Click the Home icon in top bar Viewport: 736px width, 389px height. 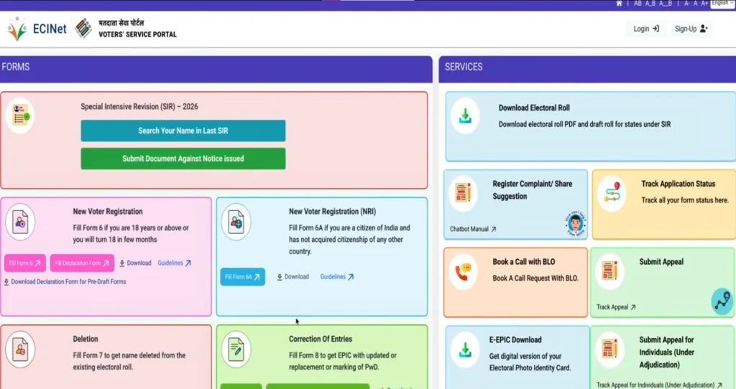[620, 4]
